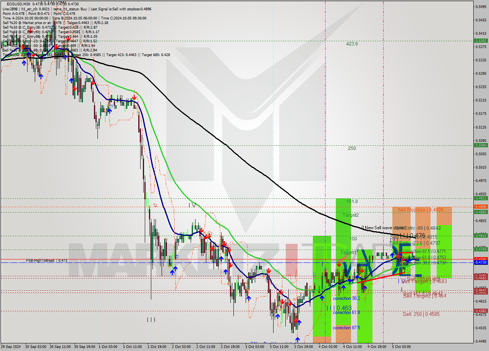Click the '1 Oct 03:00' time axis label
Viewport: 489px width, 351px height.
[108, 347]
